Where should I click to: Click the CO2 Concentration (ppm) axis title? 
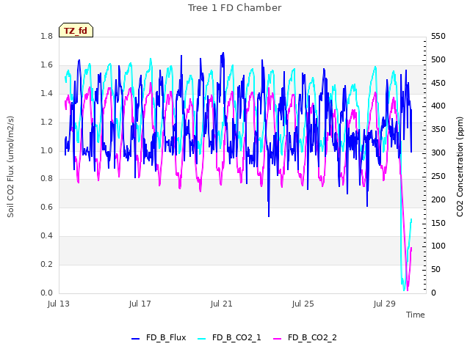coord(460,166)
